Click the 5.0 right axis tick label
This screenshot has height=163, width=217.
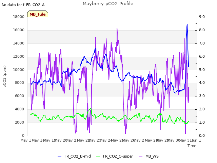(x=202, y=70)
